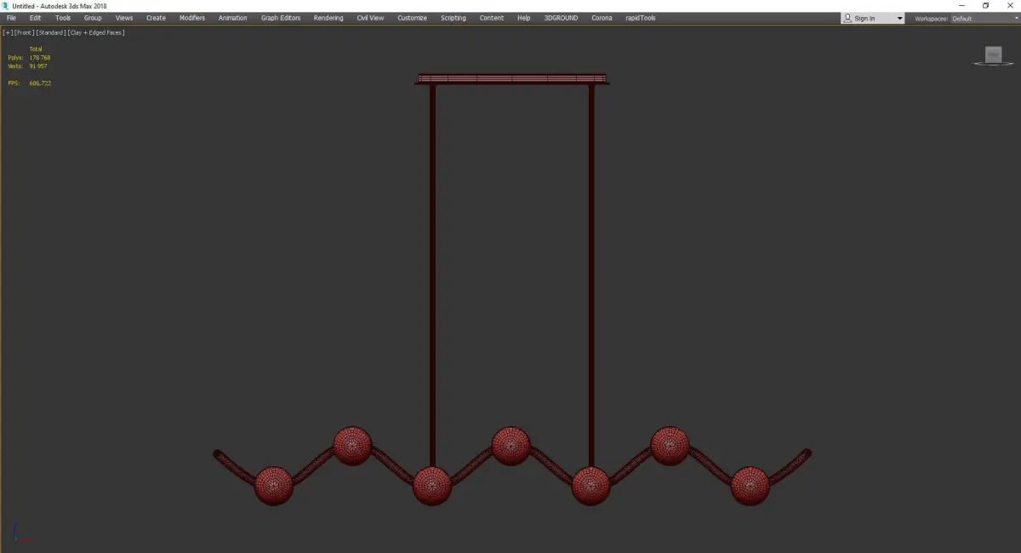1021x553 pixels.
Task: Click the 3ds Max application icon in the title bar
Action: [6, 6]
